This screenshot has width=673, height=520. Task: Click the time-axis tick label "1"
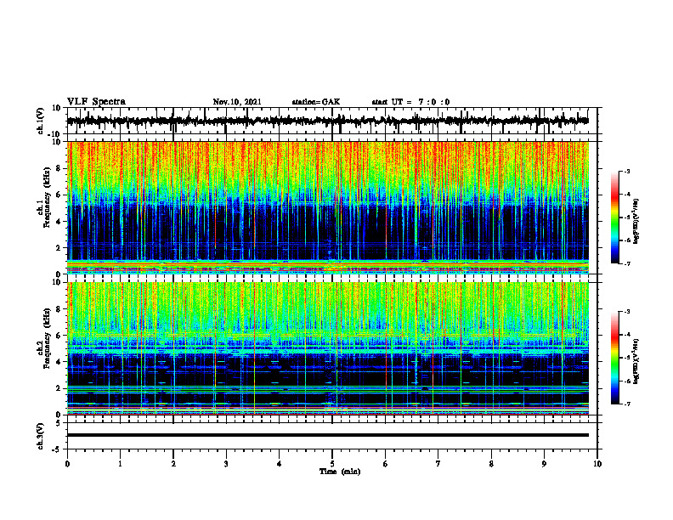coord(120,464)
